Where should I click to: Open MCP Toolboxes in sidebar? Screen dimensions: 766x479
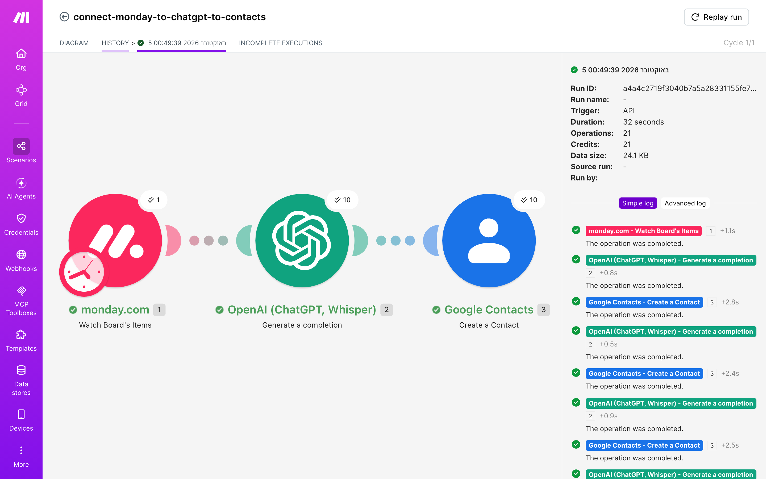pyautogui.click(x=21, y=301)
